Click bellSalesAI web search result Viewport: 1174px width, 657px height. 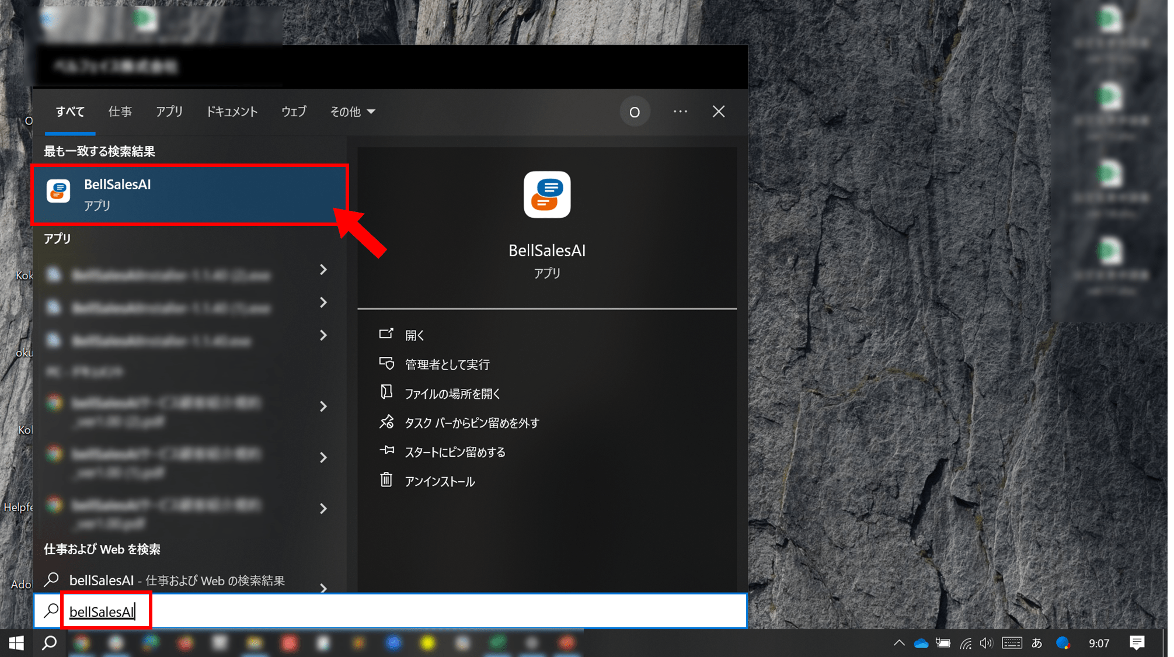pyautogui.click(x=177, y=580)
